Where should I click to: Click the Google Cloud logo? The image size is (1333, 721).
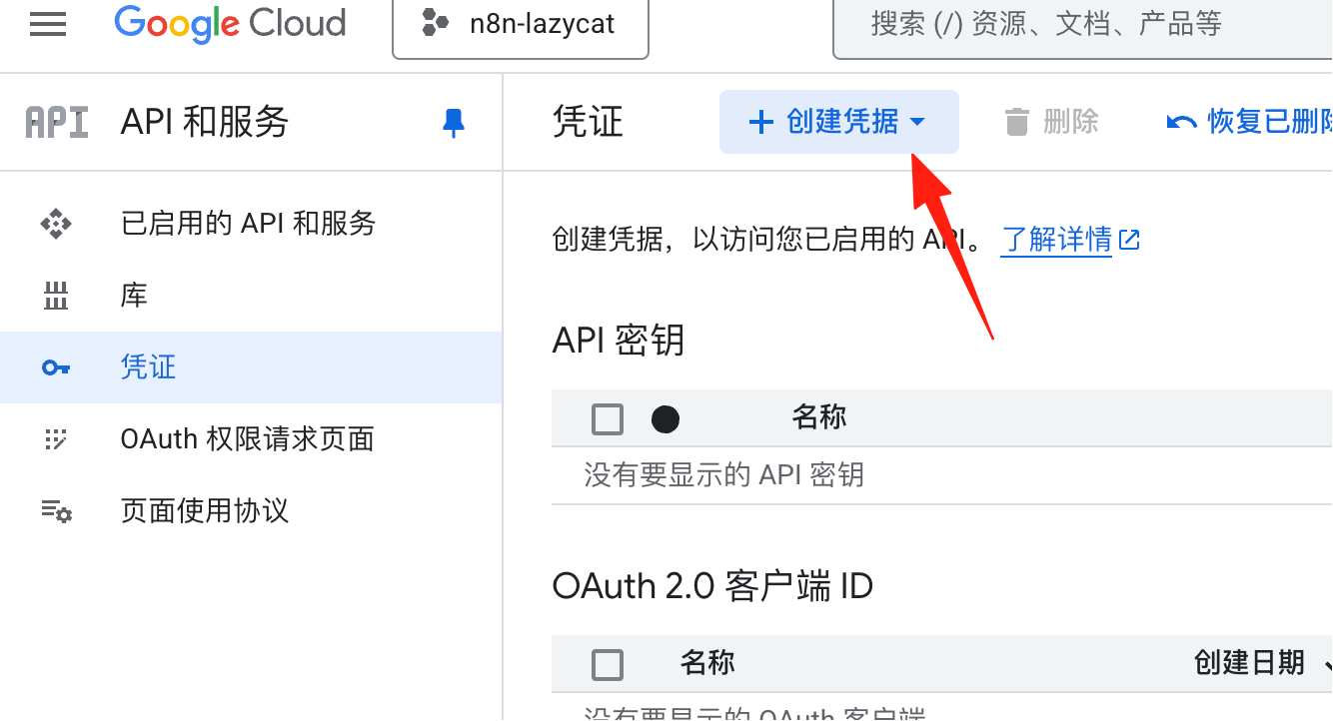(231, 23)
